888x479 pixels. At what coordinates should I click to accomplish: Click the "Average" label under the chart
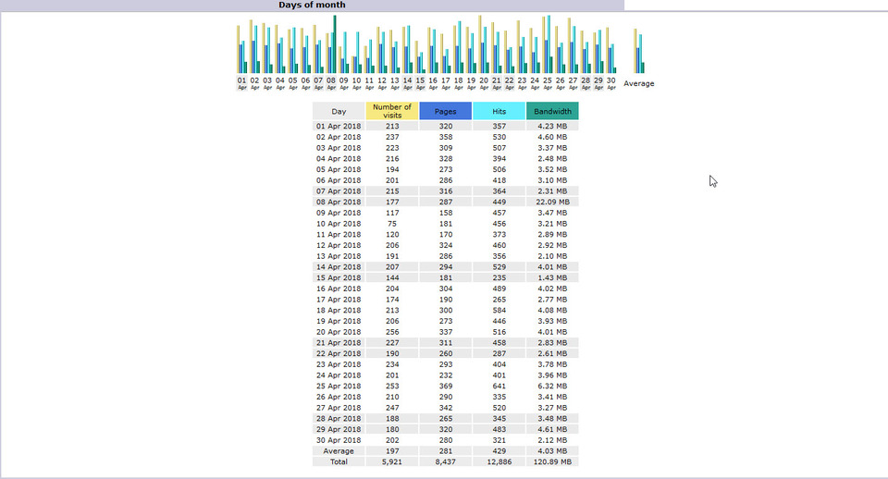tap(638, 84)
